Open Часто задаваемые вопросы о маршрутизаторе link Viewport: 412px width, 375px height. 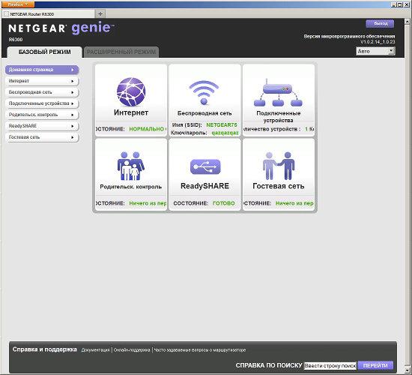(x=200, y=350)
